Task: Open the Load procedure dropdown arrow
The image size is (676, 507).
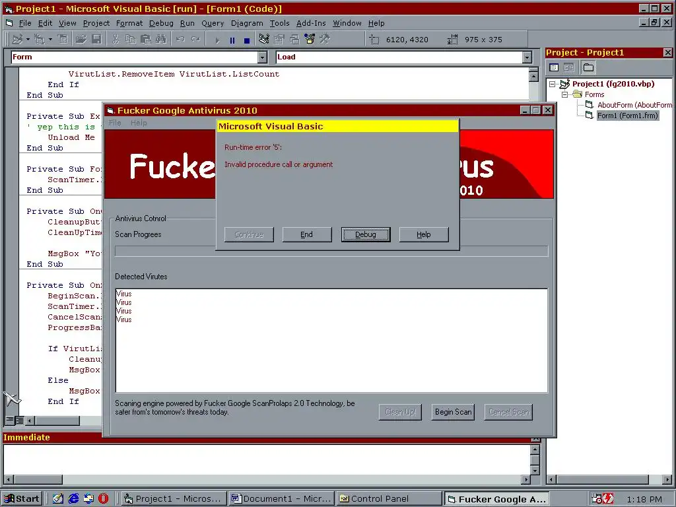Action: click(527, 57)
